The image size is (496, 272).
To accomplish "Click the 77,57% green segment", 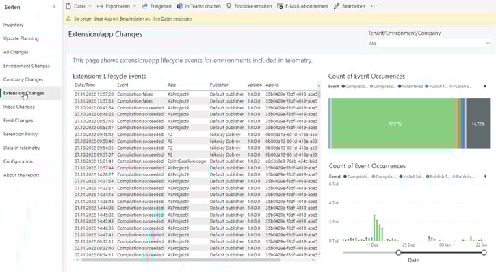I will (393, 124).
